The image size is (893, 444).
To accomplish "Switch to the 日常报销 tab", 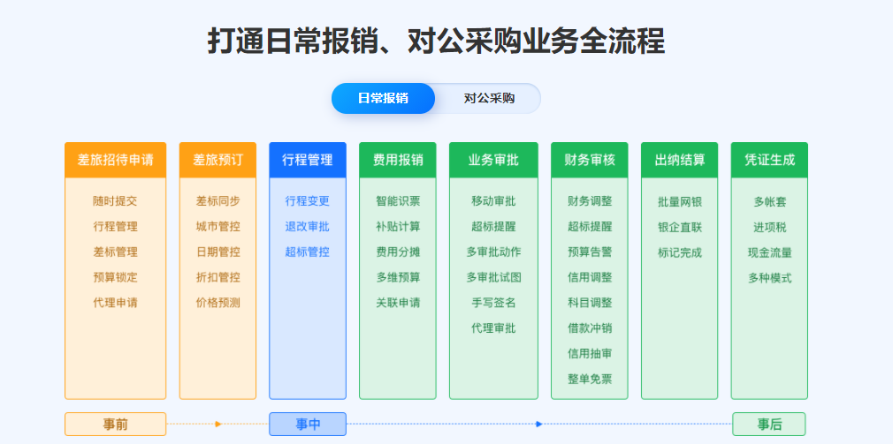I will click(383, 98).
